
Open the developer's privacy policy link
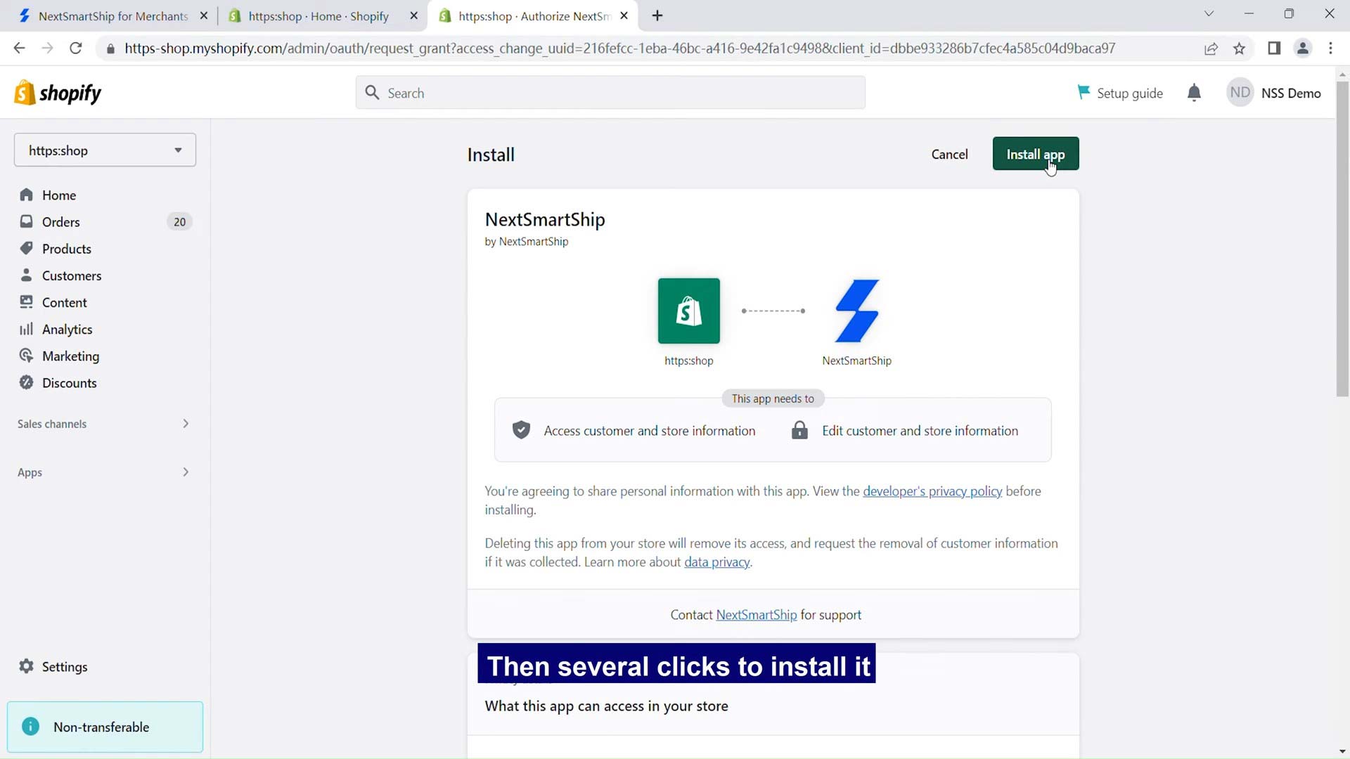click(x=932, y=491)
